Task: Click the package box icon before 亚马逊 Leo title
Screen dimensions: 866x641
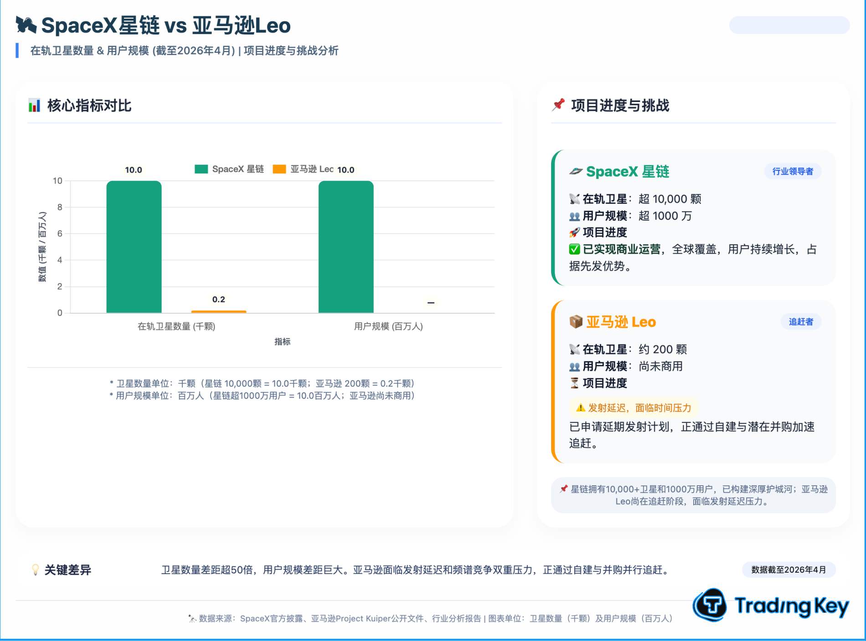Action: click(x=576, y=322)
